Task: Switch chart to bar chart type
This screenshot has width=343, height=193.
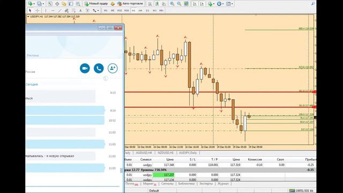Action: [x=150, y=4]
